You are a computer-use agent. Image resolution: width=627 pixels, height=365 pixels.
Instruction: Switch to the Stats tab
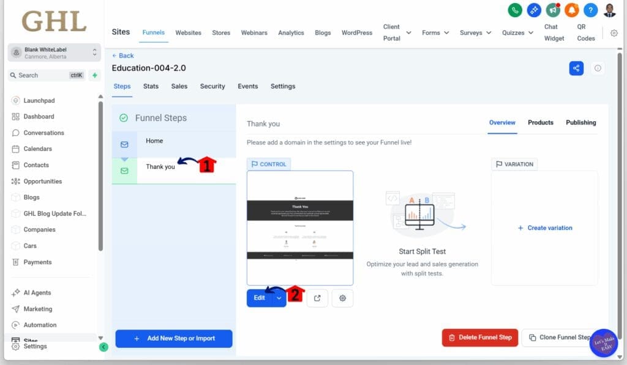click(151, 86)
